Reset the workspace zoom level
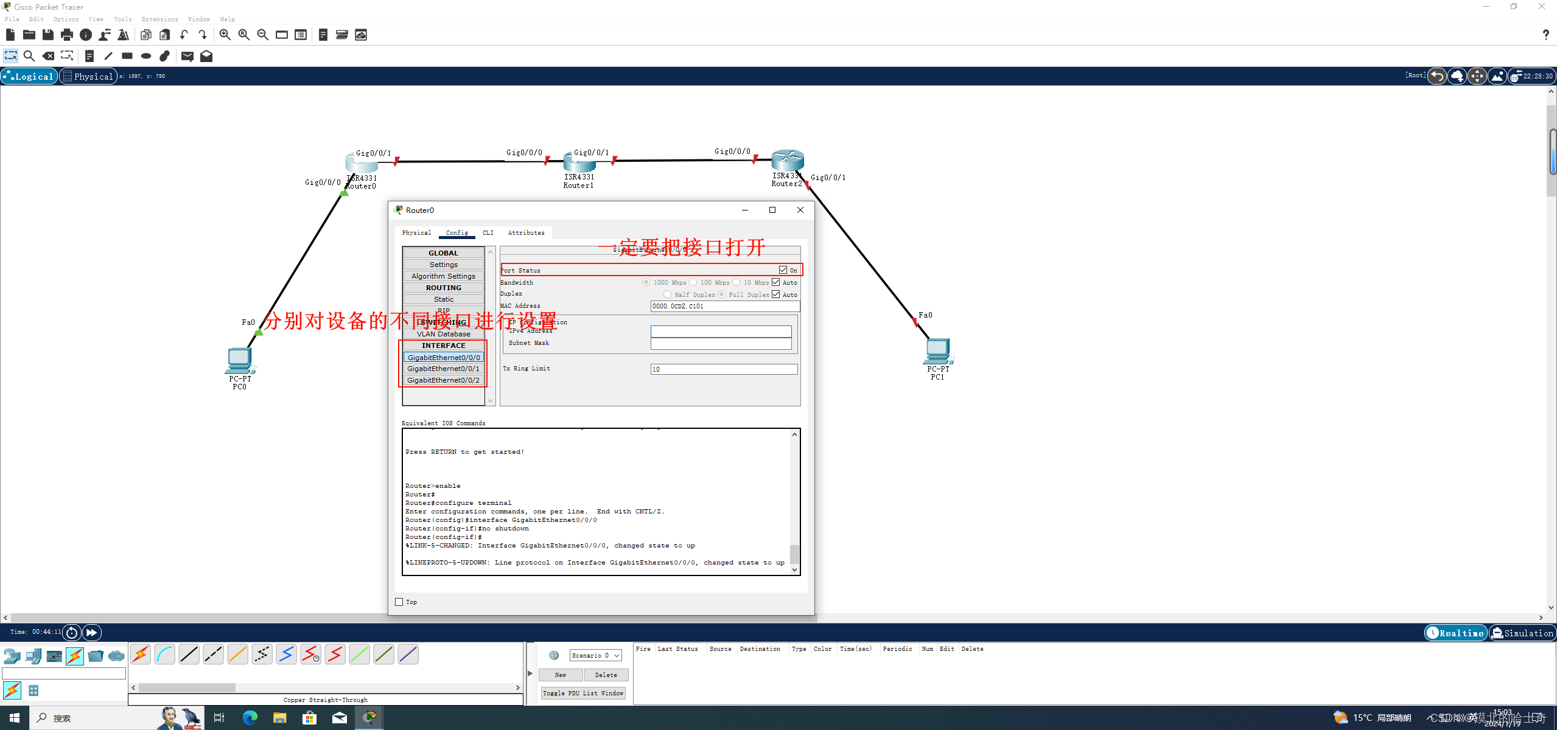The image size is (1557, 730). click(x=244, y=35)
